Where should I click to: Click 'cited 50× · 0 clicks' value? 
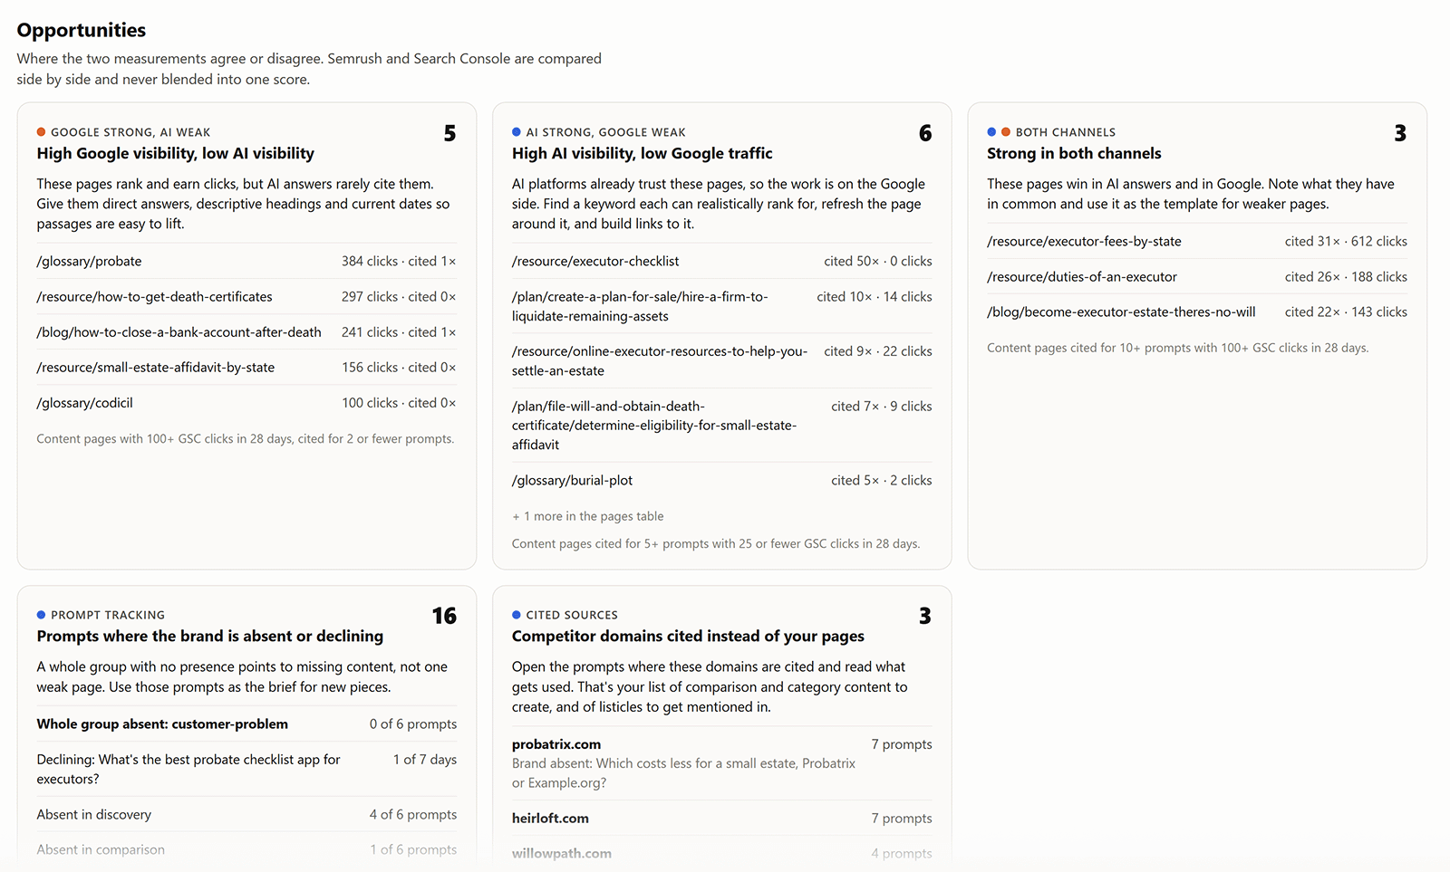tap(878, 261)
